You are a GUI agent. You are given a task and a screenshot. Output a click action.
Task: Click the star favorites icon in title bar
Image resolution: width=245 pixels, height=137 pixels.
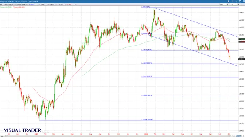pos(229,1)
